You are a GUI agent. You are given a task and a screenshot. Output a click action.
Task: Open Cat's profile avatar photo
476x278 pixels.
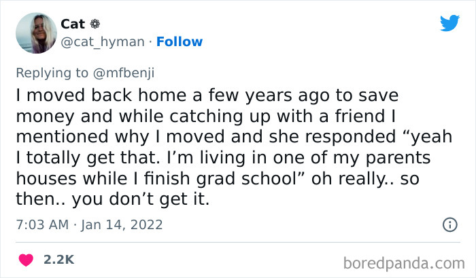pos(36,33)
